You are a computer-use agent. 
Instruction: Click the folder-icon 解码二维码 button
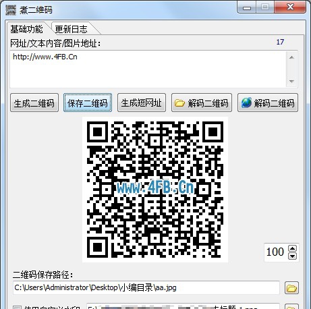point(202,103)
